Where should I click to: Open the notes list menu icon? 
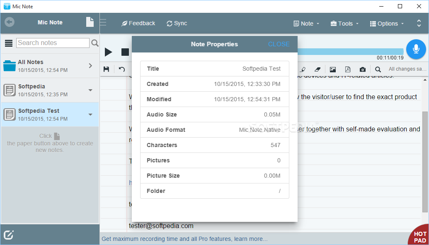(9, 43)
